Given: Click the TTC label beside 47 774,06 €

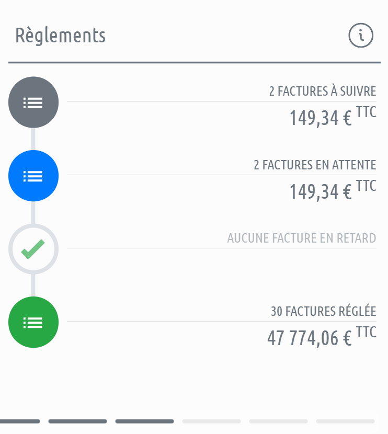Looking at the screenshot, I should coord(366,332).
